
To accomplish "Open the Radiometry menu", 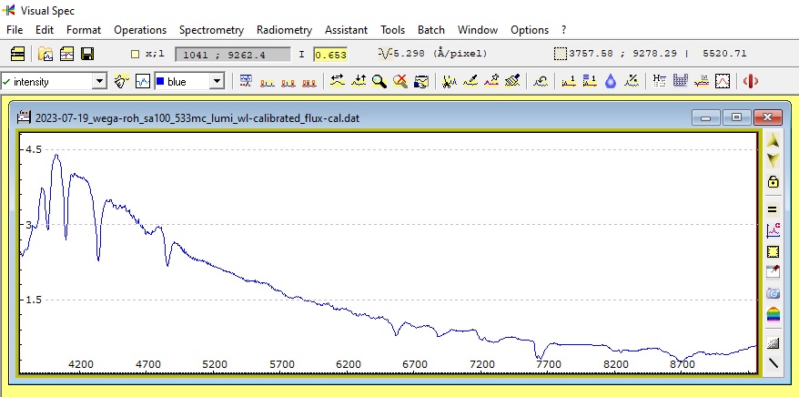I will (284, 29).
